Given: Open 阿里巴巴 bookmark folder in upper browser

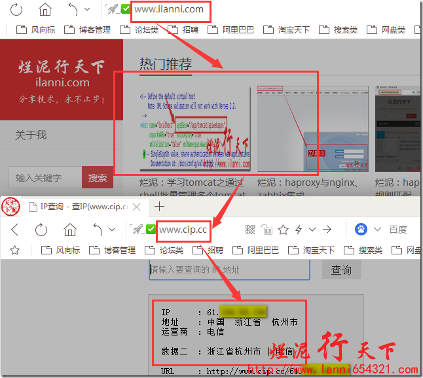Looking at the screenshot, I should pyautogui.click(x=230, y=29).
